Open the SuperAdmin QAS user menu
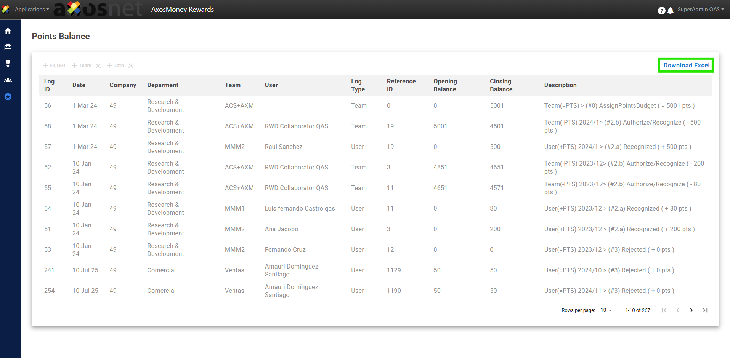 (x=701, y=9)
